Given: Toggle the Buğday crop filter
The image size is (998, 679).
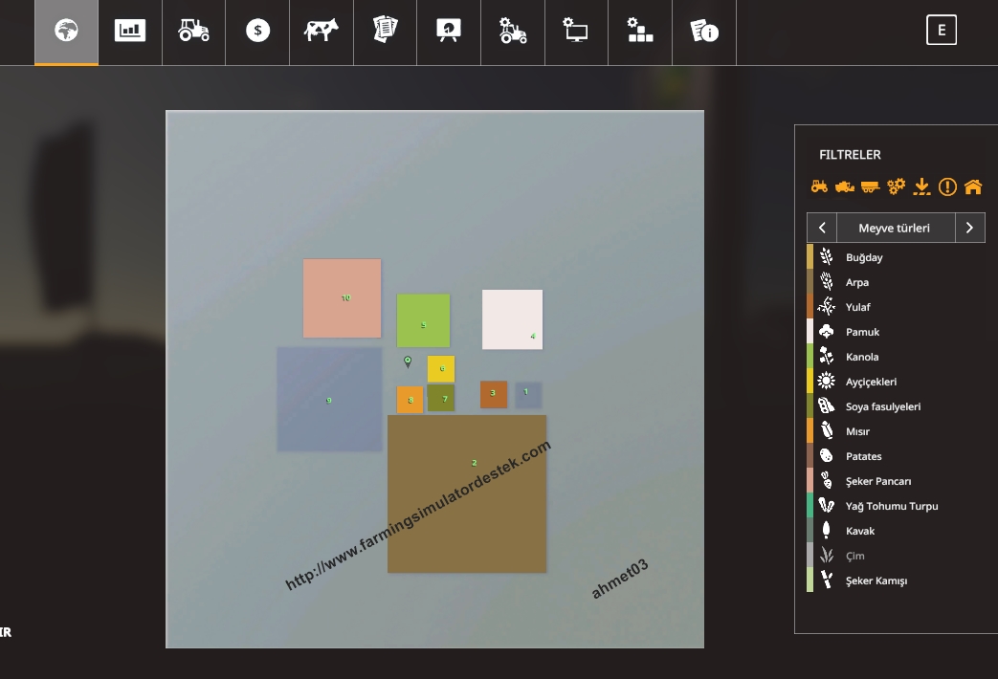Looking at the screenshot, I should coord(864,257).
